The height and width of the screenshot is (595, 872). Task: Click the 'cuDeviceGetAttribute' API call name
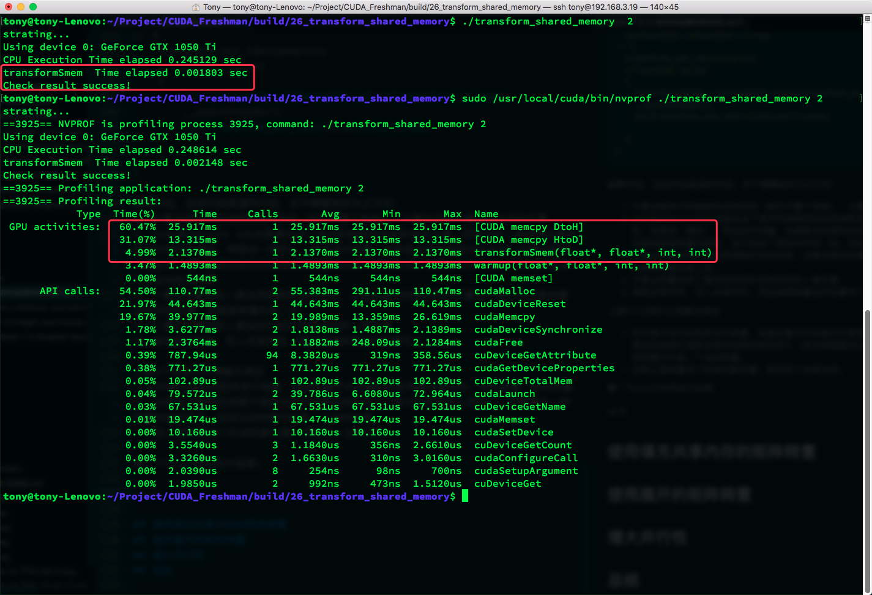(x=535, y=355)
